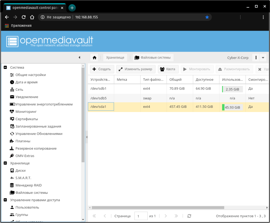Open new browser tab with plus button
This screenshot has height=223, width=270.
pos(72,8)
